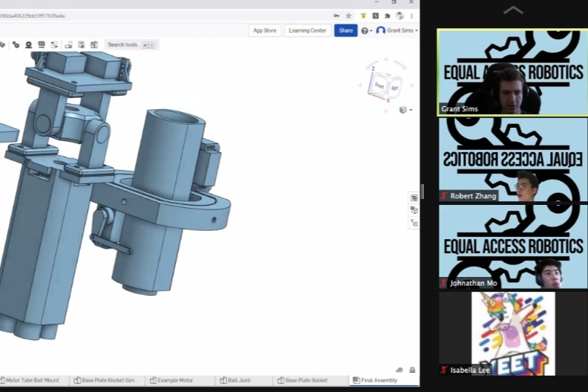Viewport: 588px width, 392px height.
Task: Select the Linear relation tool
Action: pos(54,45)
